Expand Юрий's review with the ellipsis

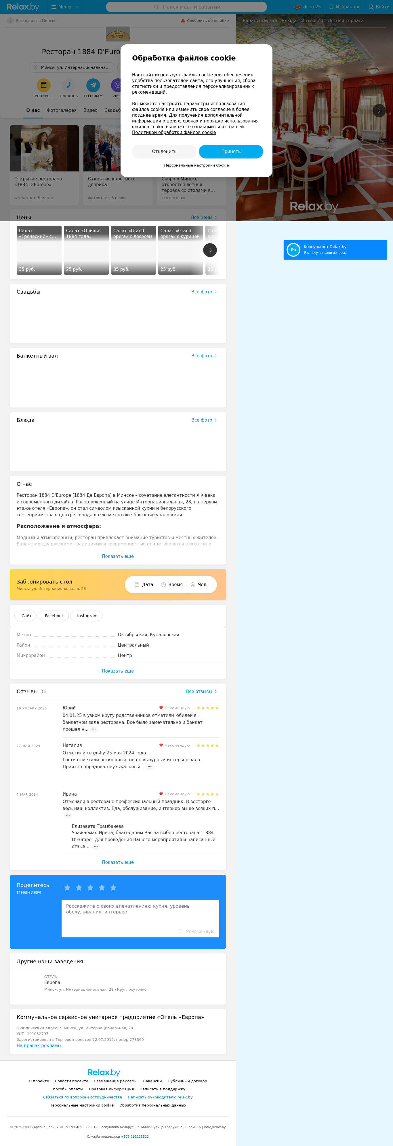[94, 729]
